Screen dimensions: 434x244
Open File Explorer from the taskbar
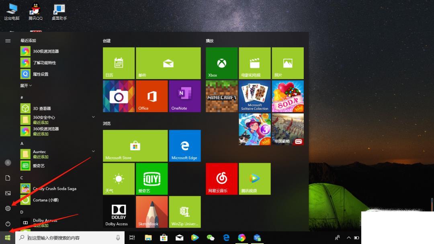pos(148,238)
